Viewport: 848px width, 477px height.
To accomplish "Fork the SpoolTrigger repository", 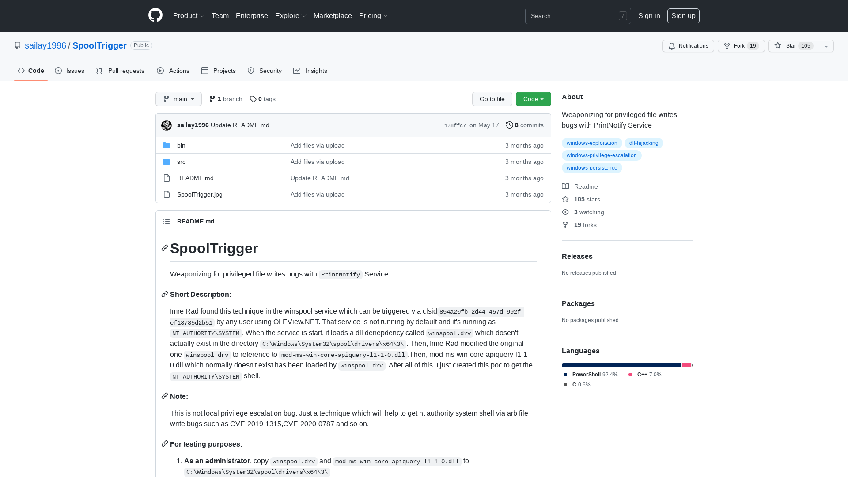I will [x=741, y=46].
